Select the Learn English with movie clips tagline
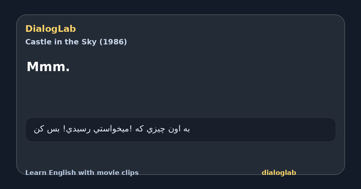This screenshot has width=361, height=189. [x=82, y=173]
